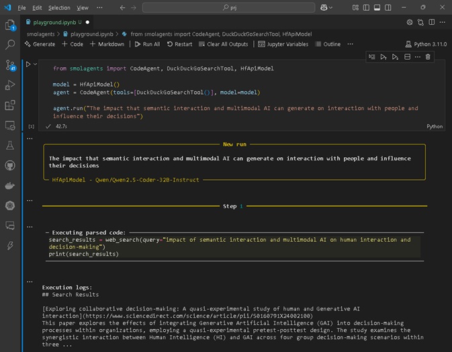This screenshot has width=452, height=352.
Task: Expand more menu bar items ellipsis
Action: 99,8
